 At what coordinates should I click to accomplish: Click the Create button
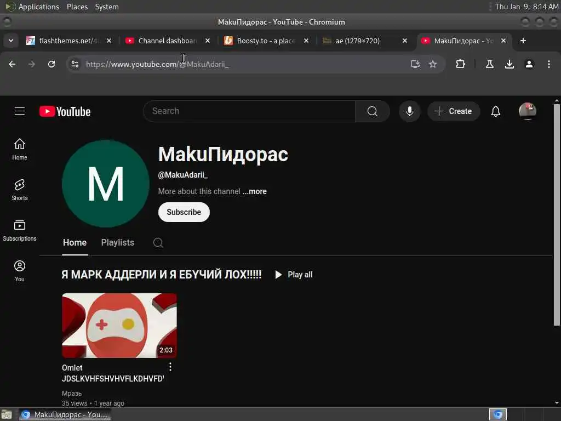point(453,111)
